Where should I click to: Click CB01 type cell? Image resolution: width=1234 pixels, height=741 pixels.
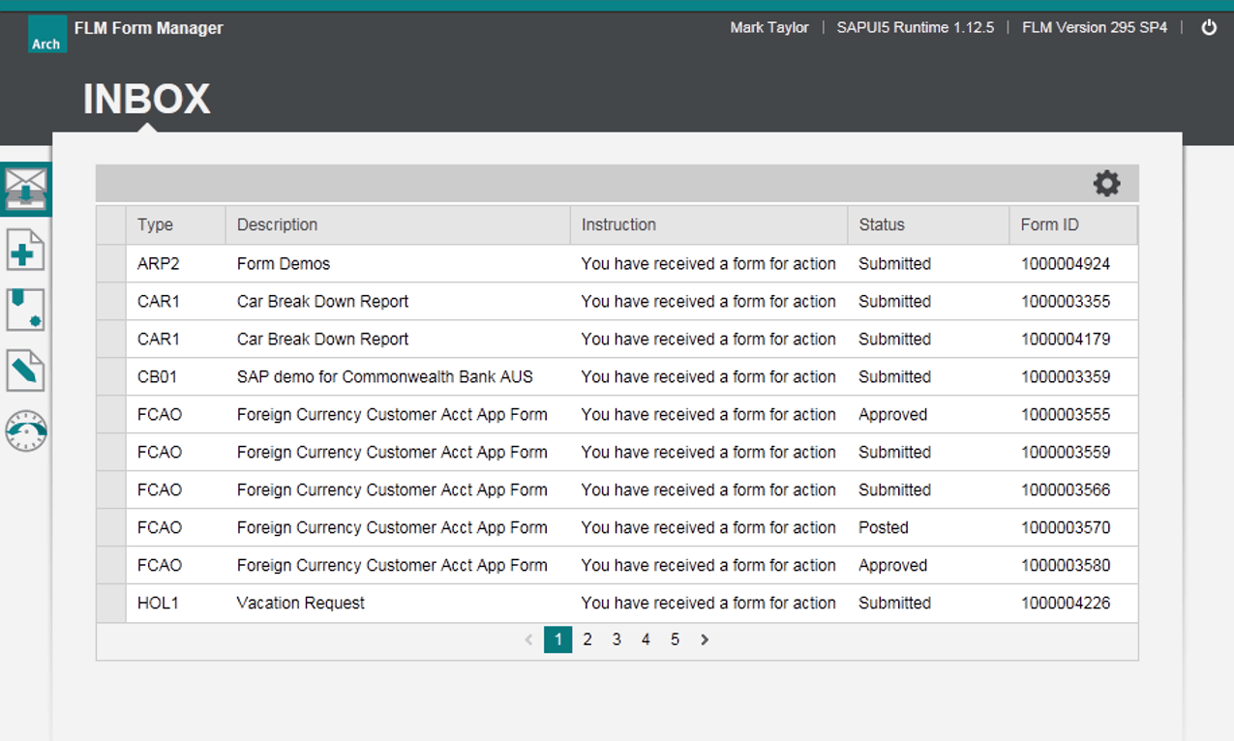click(158, 376)
